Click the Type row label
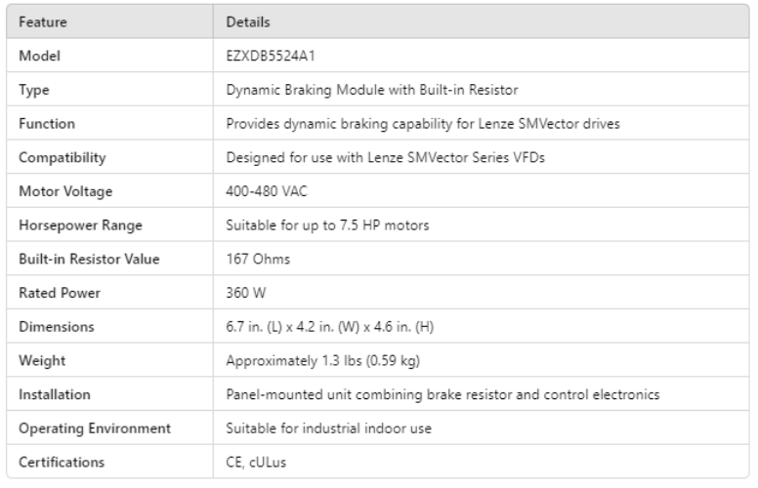This screenshot has width=758, height=488. [x=34, y=90]
